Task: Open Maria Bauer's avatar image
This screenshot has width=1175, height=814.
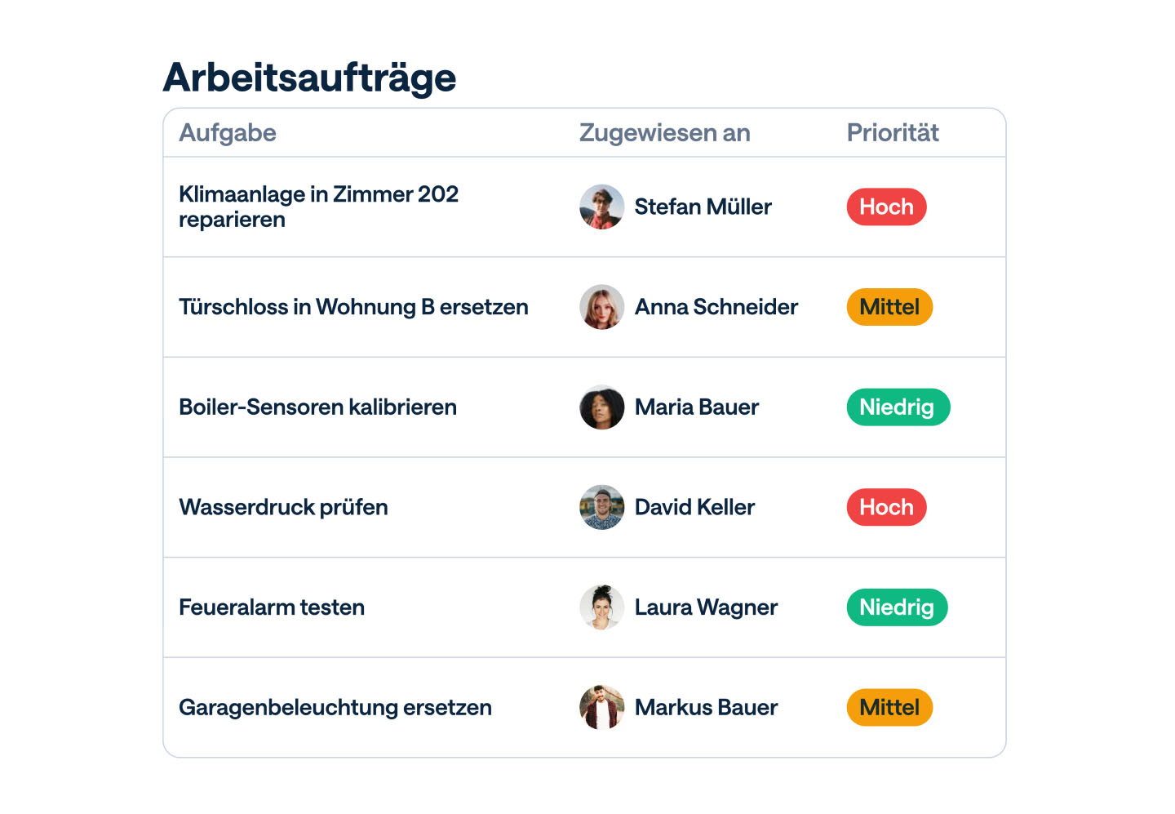Action: point(602,407)
